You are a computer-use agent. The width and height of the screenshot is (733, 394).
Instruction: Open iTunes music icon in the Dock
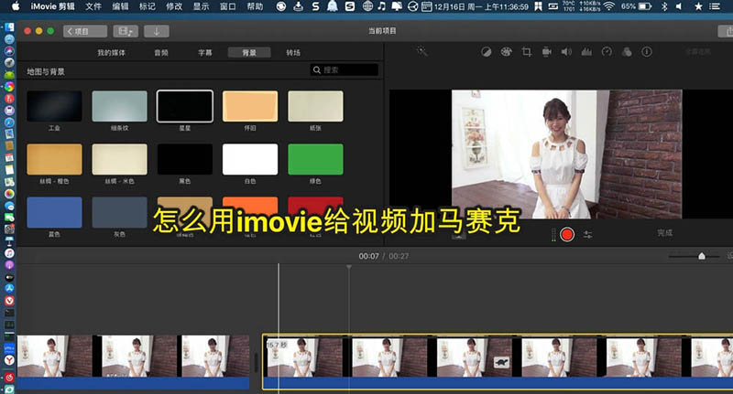coord(9,253)
